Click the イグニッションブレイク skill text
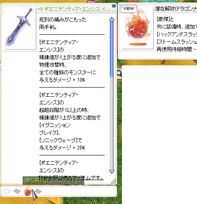Screen dimensions: 197x204 pos(54,129)
